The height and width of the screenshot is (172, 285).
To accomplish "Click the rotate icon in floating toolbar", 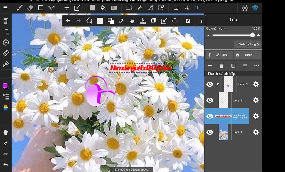I will coord(175,21).
